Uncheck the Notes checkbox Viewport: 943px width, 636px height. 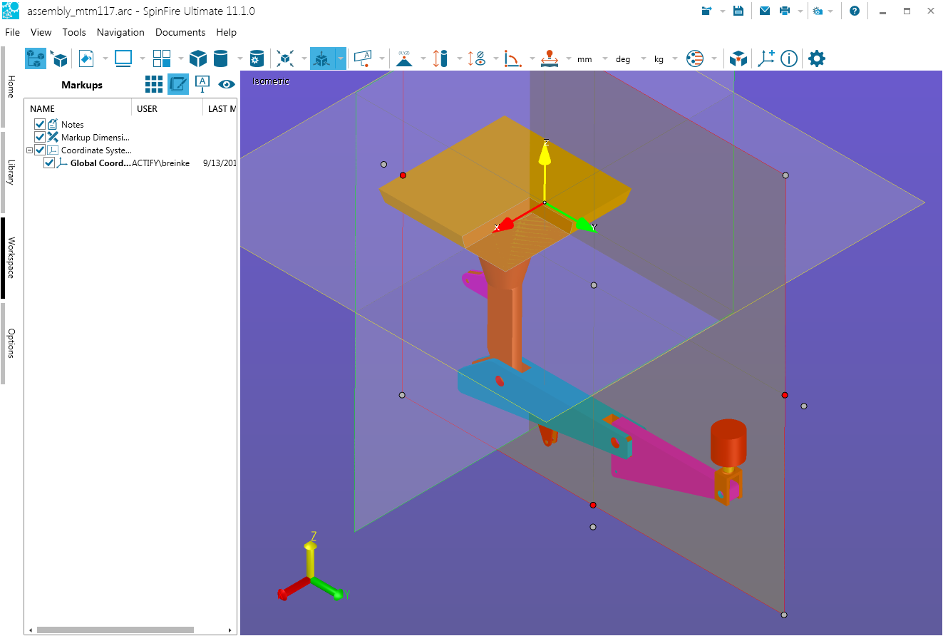(40, 125)
